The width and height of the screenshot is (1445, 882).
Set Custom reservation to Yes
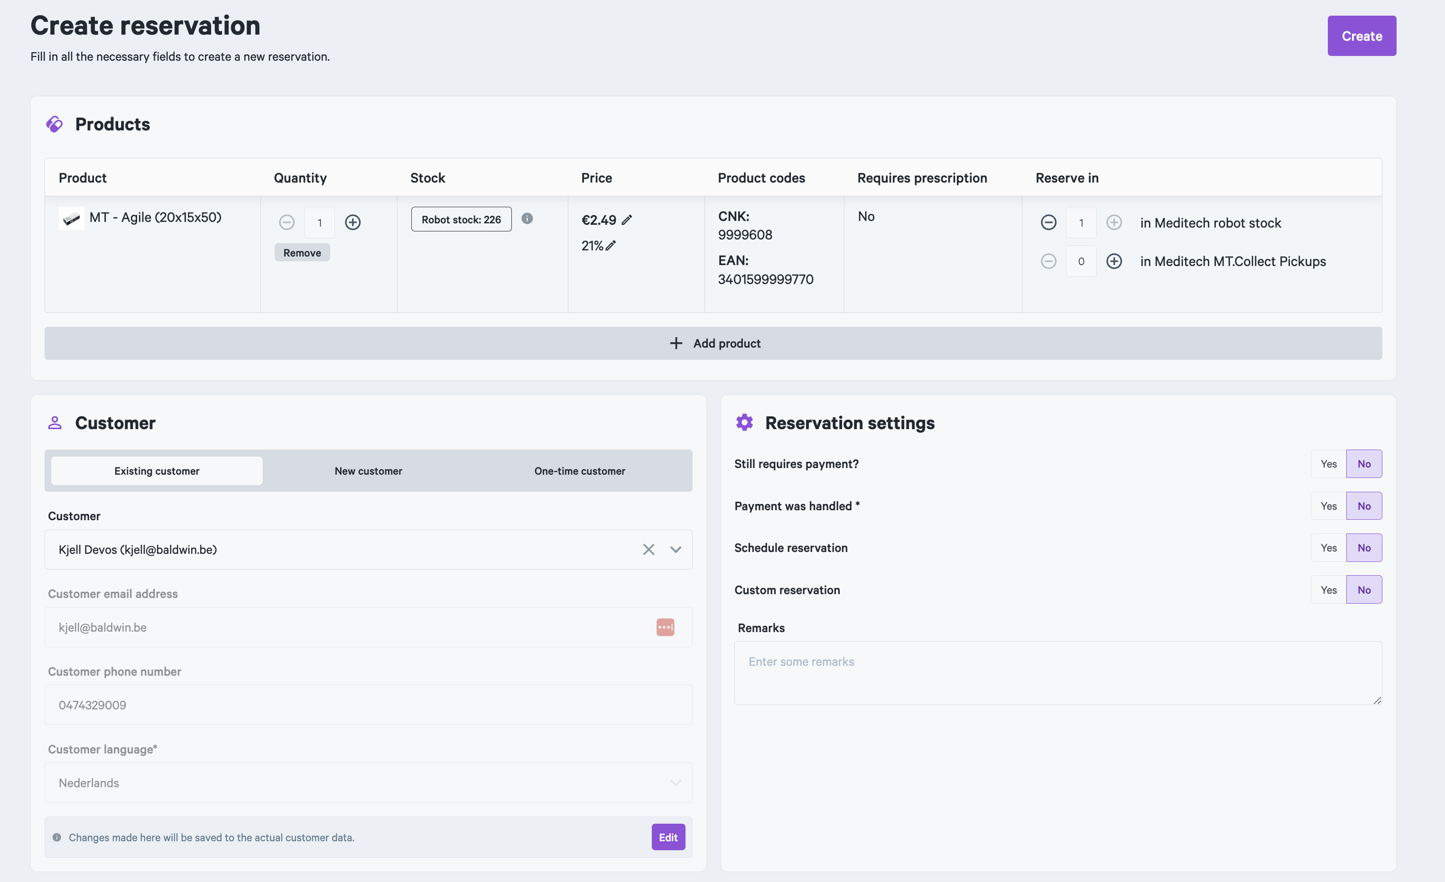(x=1329, y=590)
